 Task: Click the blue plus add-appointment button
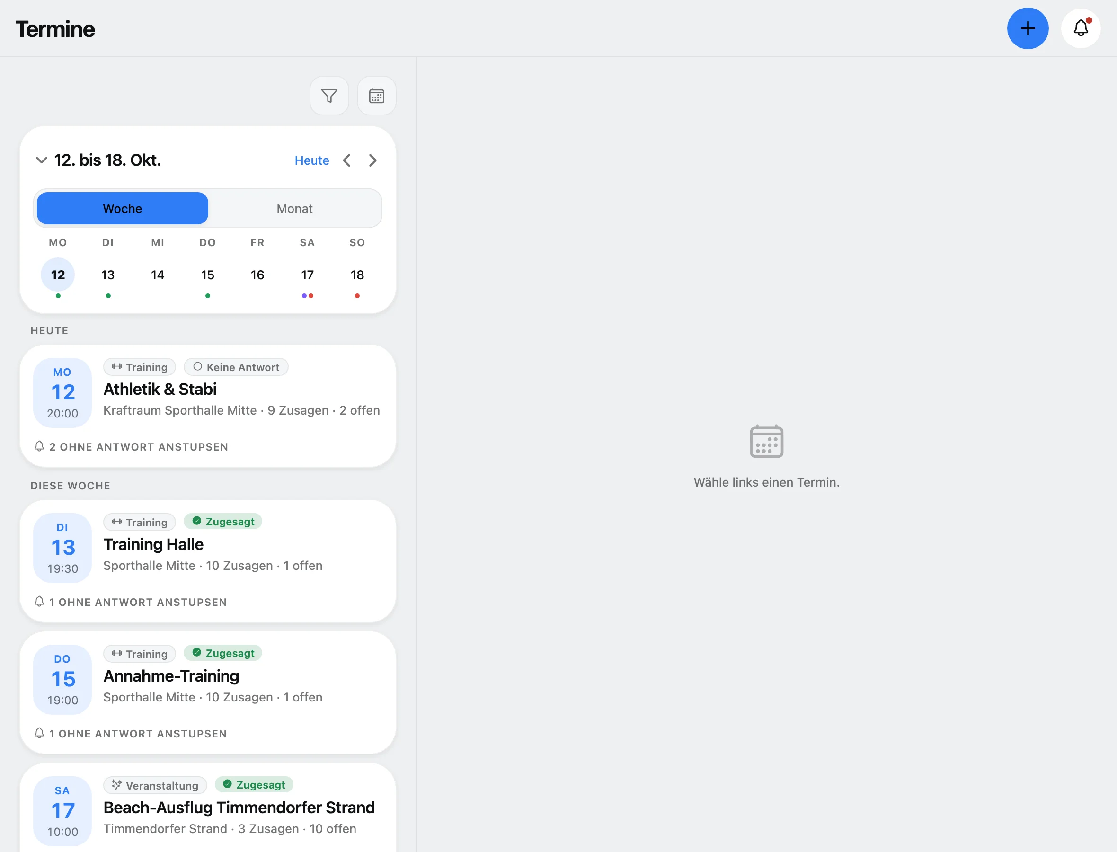[1027, 28]
